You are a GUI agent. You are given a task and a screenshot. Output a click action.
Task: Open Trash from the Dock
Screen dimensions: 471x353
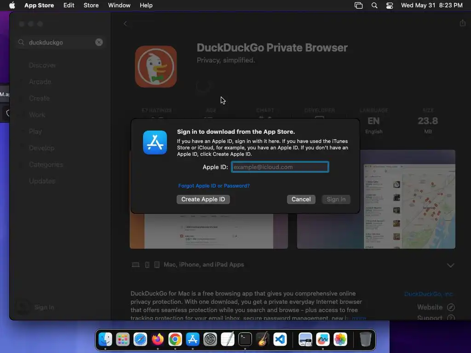(365, 340)
